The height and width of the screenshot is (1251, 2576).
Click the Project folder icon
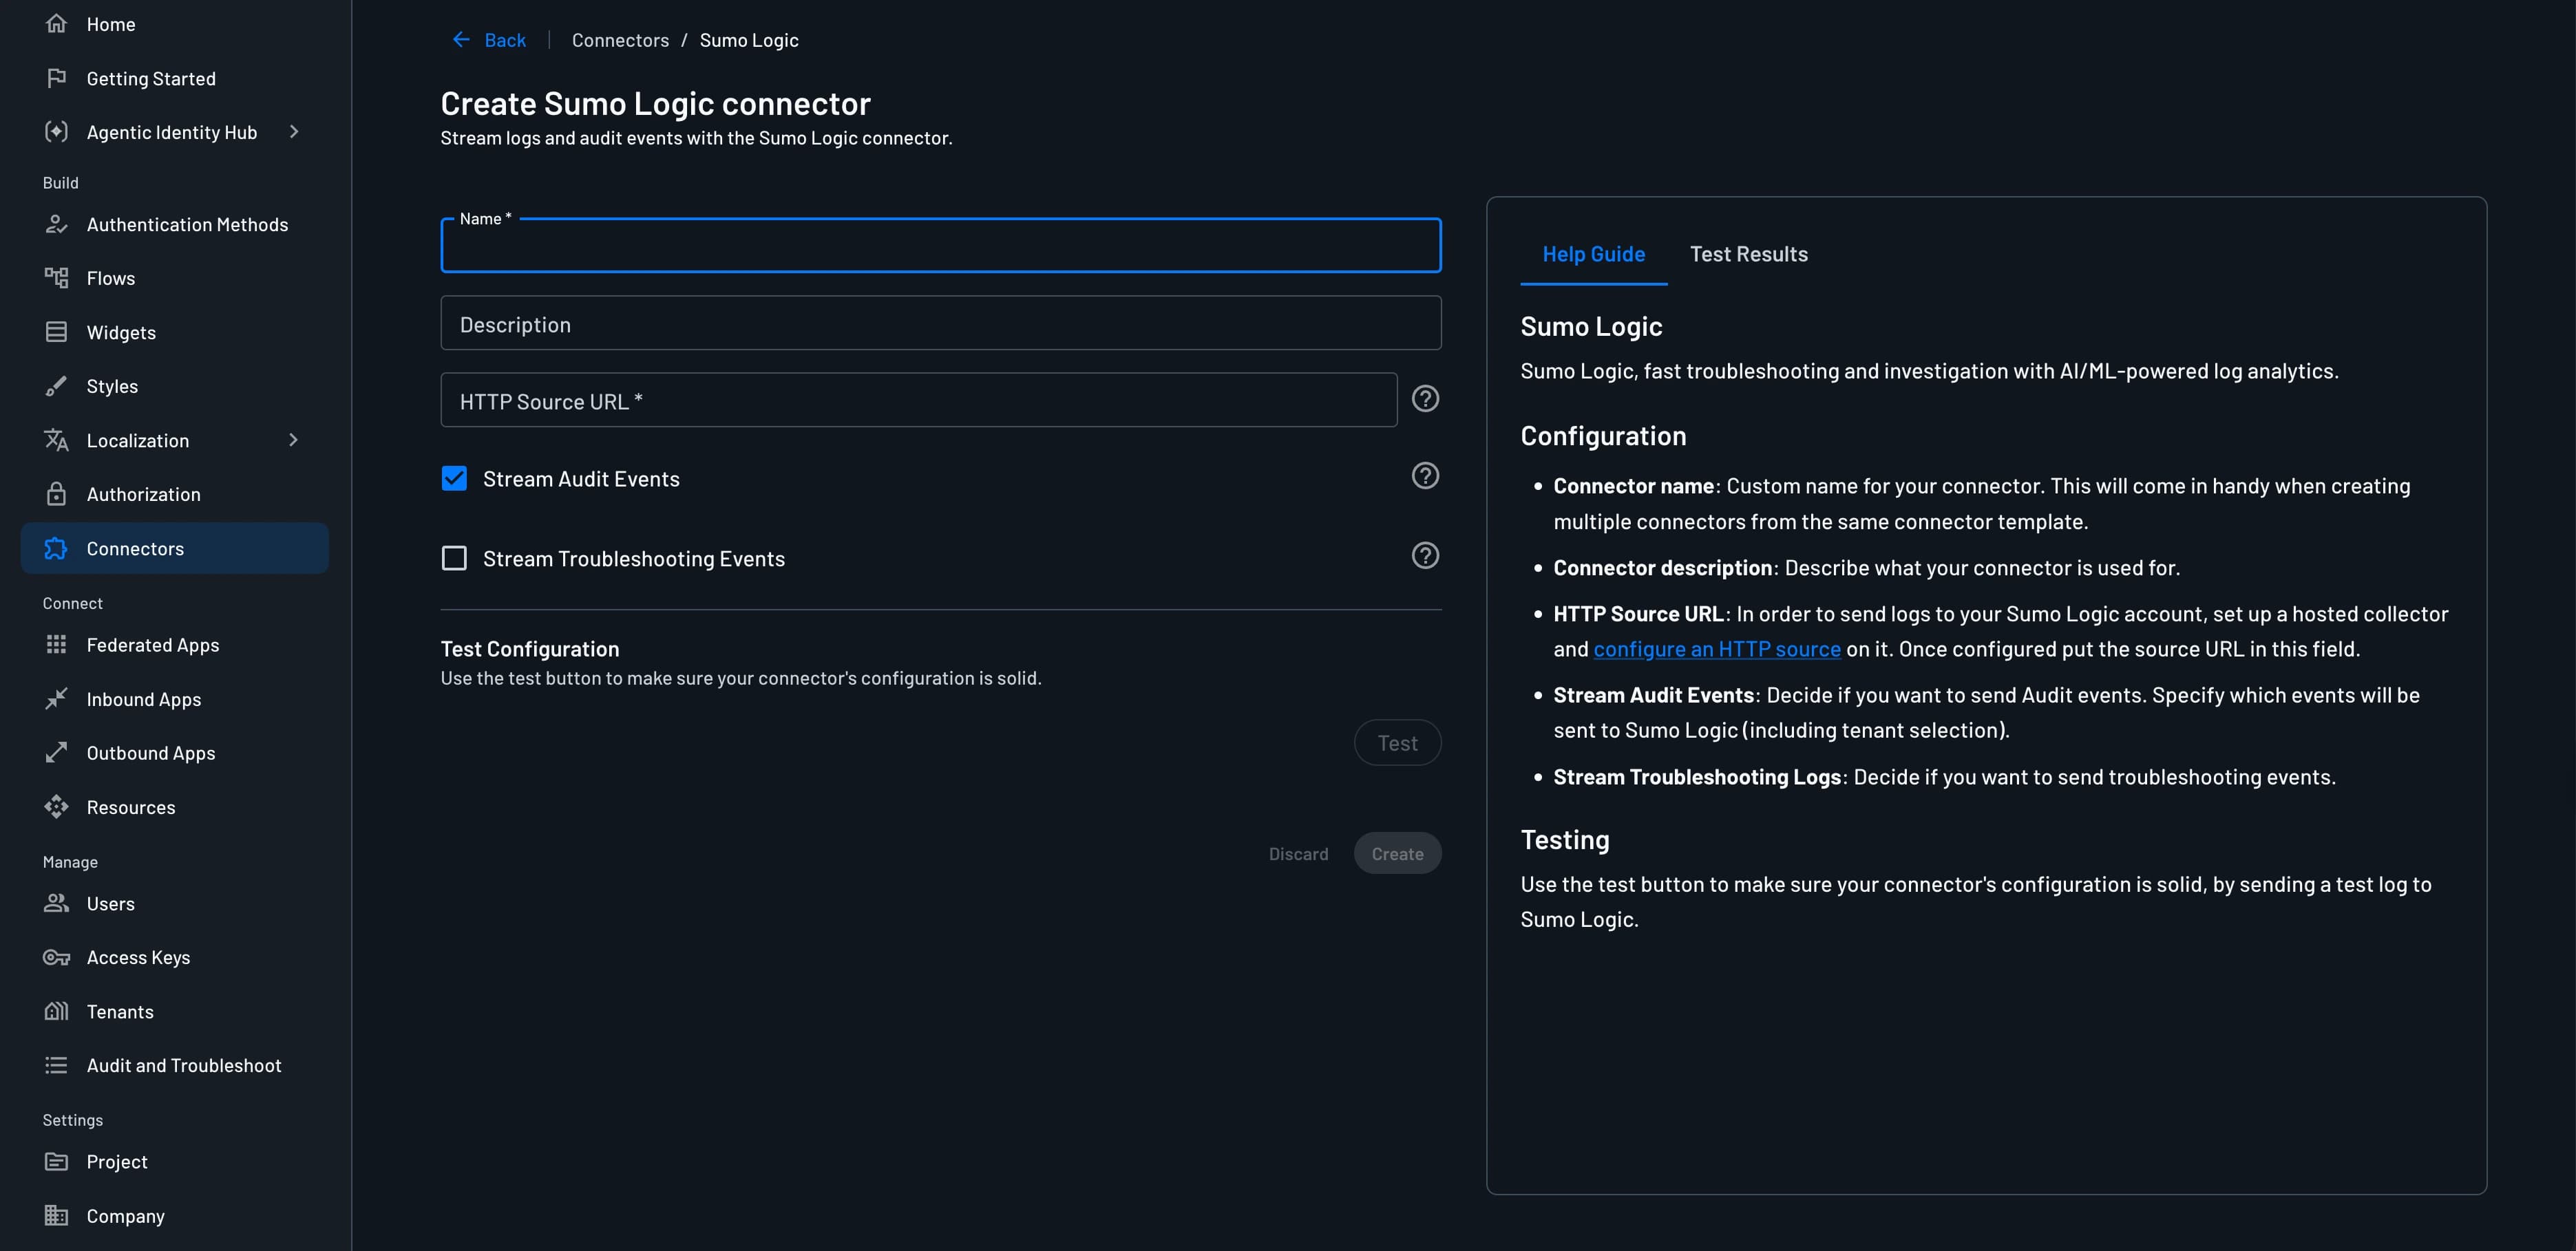pyautogui.click(x=56, y=1161)
